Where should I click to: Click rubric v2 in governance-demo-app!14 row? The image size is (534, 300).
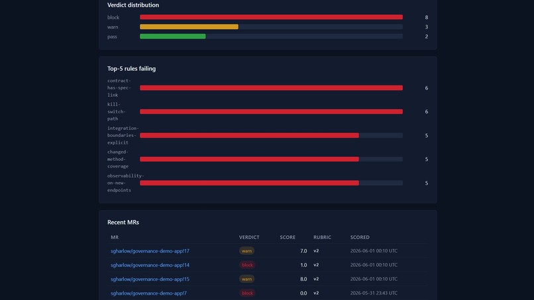[316, 265]
